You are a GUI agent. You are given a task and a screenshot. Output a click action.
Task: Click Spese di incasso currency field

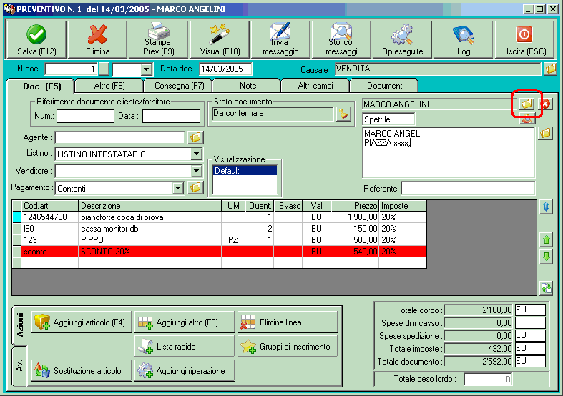coord(530,322)
